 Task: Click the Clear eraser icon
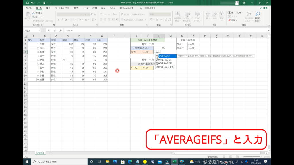click(x=229, y=20)
